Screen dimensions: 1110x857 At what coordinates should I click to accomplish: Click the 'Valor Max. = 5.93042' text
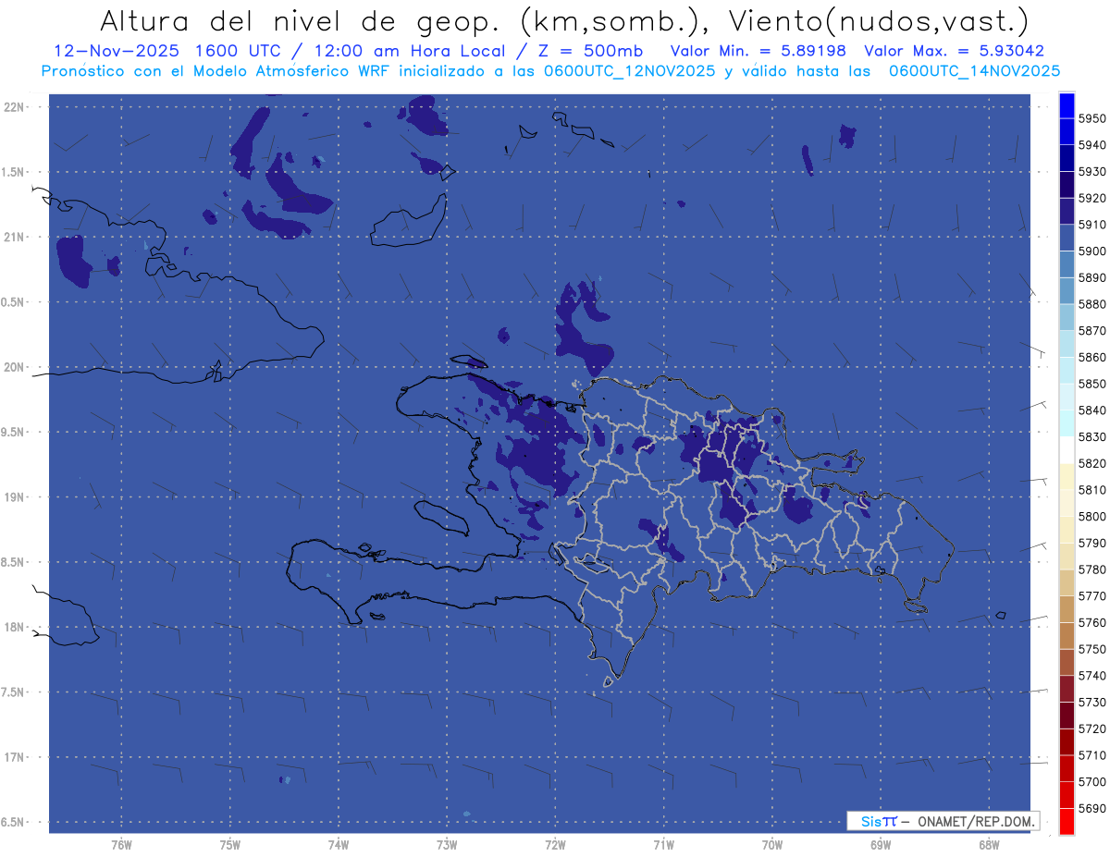click(x=955, y=51)
